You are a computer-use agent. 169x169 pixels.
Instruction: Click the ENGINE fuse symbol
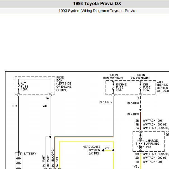113,87
